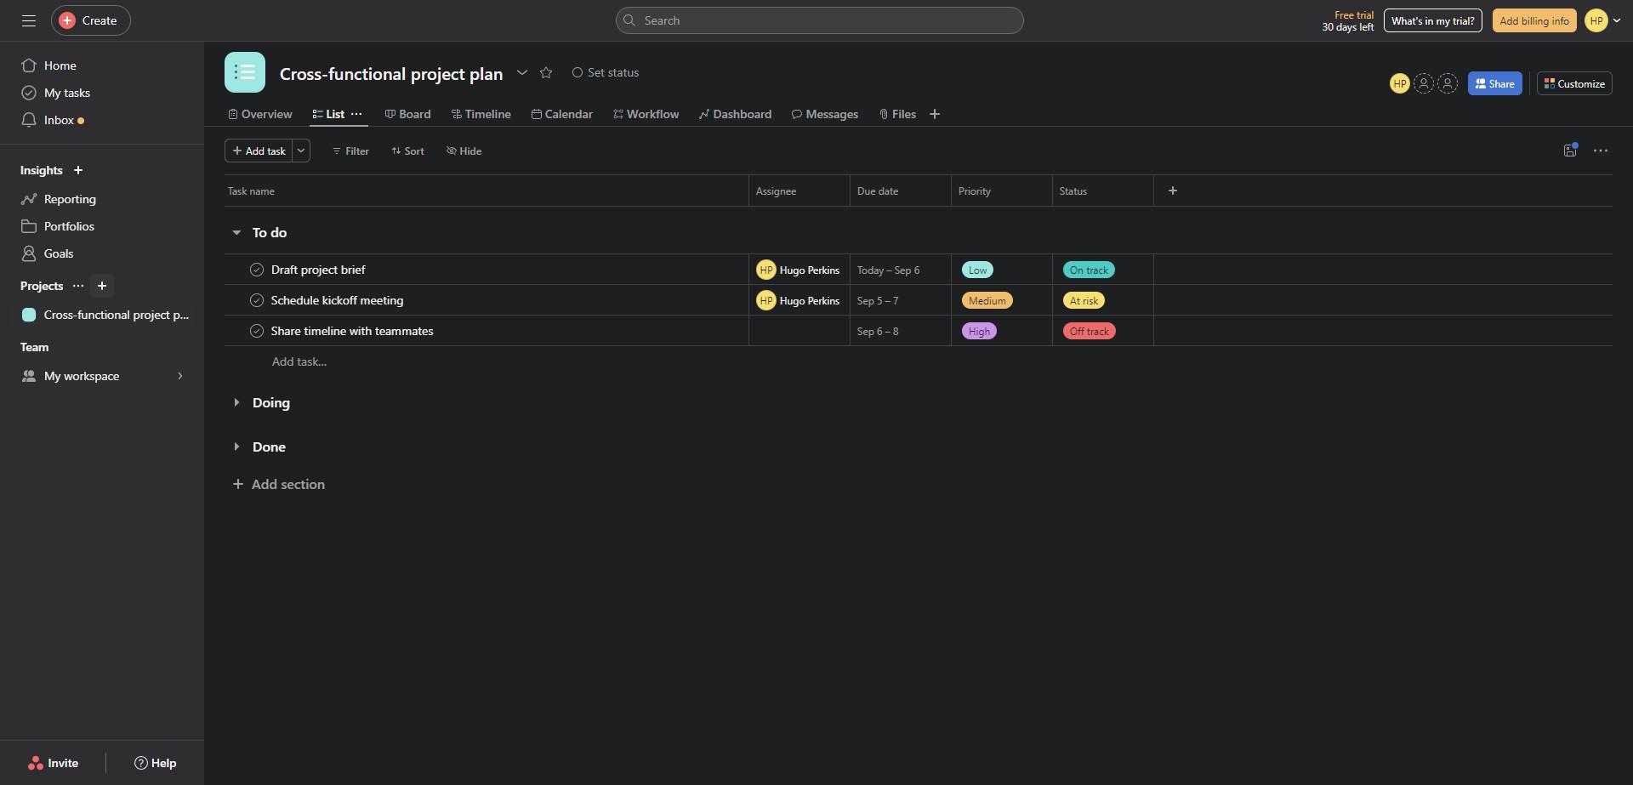Mark Draft project brief as complete

click(257, 270)
